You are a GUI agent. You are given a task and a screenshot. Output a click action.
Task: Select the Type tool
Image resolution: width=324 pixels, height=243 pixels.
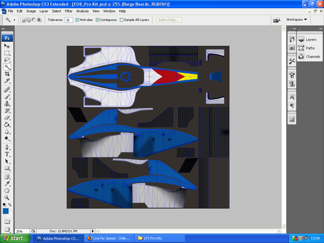click(7, 154)
